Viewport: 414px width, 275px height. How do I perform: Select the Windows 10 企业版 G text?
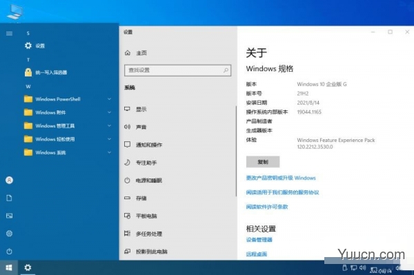point(322,84)
